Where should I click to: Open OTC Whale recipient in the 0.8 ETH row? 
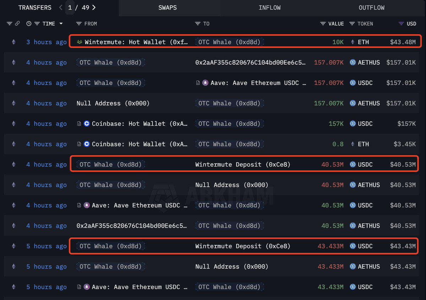coord(229,144)
